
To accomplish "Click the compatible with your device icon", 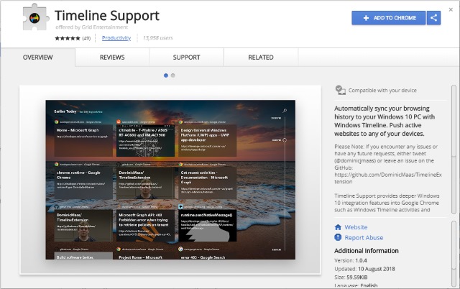I will click(x=340, y=90).
